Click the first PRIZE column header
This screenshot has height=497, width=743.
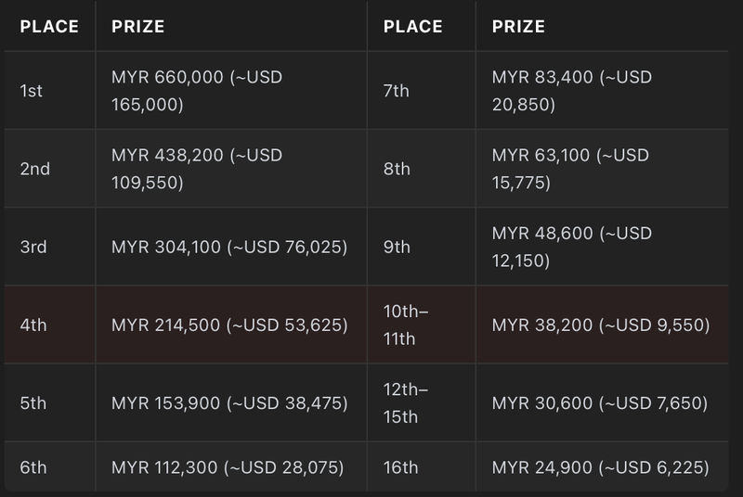click(230, 26)
